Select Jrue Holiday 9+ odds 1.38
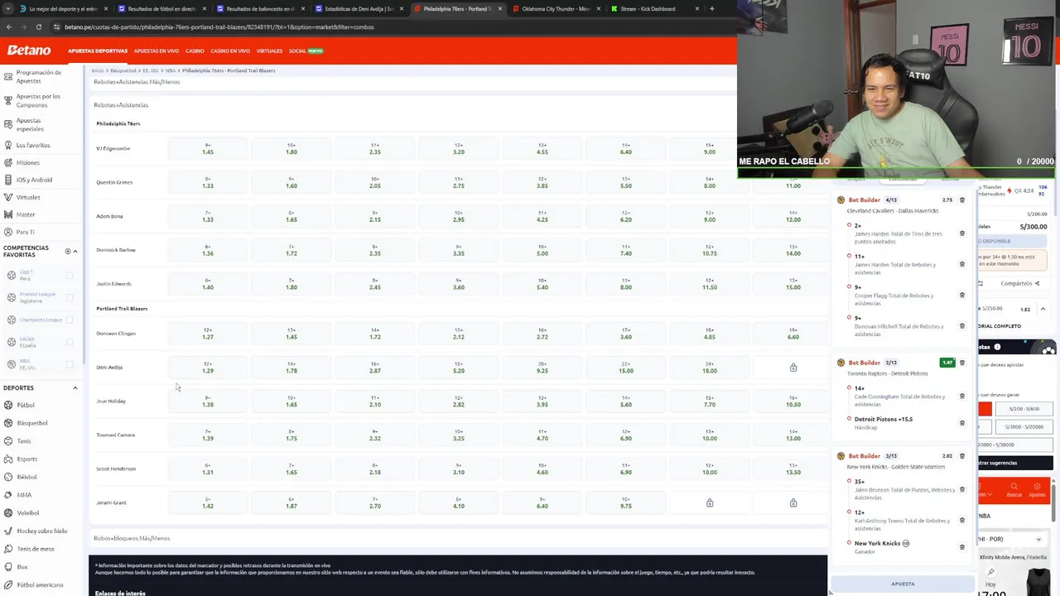The image size is (1060, 596). [x=208, y=401]
